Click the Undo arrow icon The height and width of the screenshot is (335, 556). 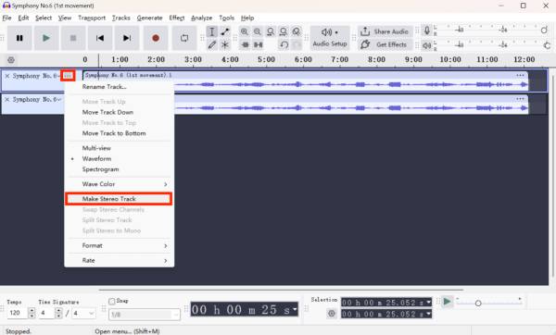tap(284, 44)
